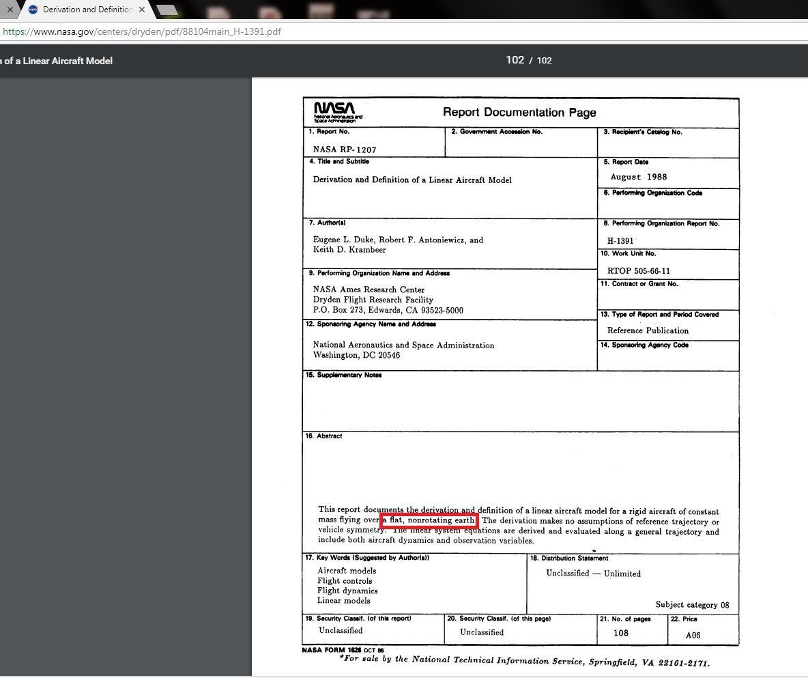Click the '11. Contract or Grant No.' label
Viewport: 808px width, 678px height.
[x=639, y=283]
